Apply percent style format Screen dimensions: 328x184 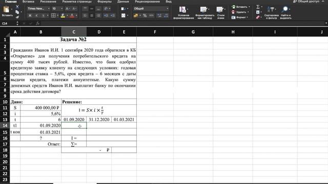[145, 15]
